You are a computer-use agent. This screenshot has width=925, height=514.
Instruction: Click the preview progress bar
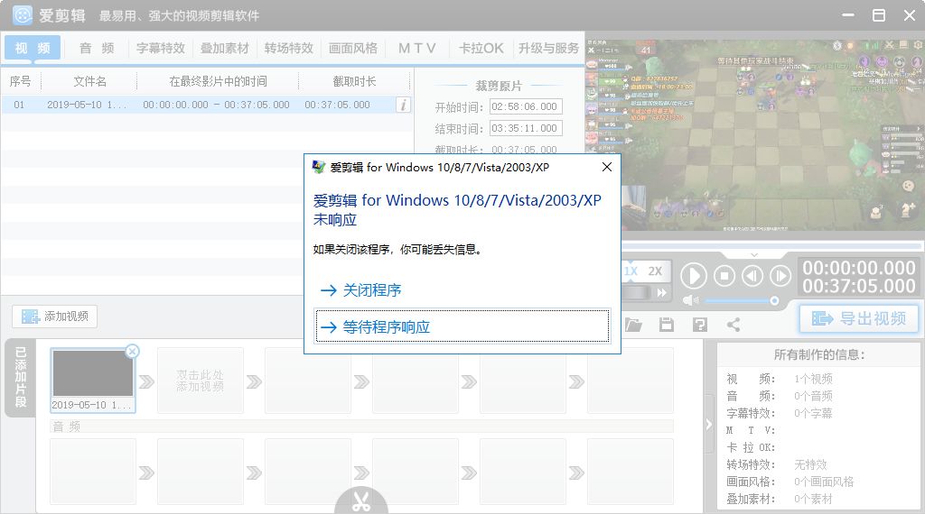(771, 246)
